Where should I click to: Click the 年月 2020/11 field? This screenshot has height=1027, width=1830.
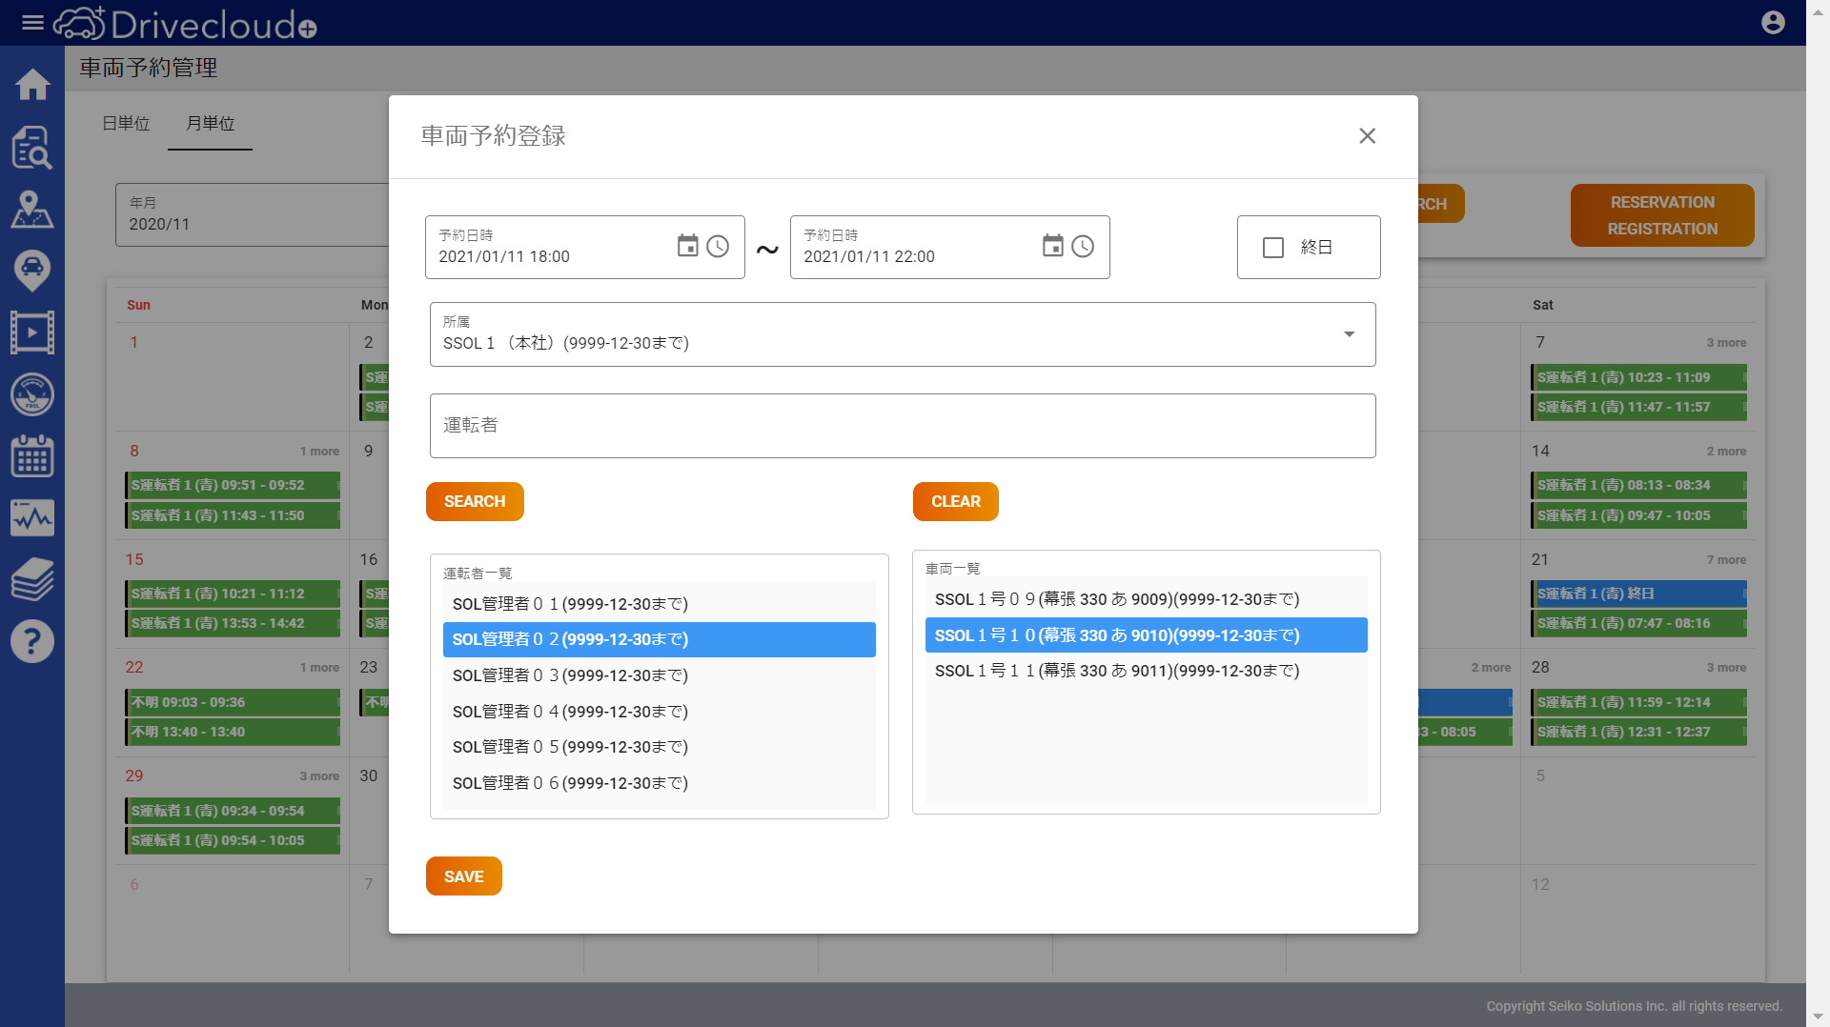click(253, 215)
